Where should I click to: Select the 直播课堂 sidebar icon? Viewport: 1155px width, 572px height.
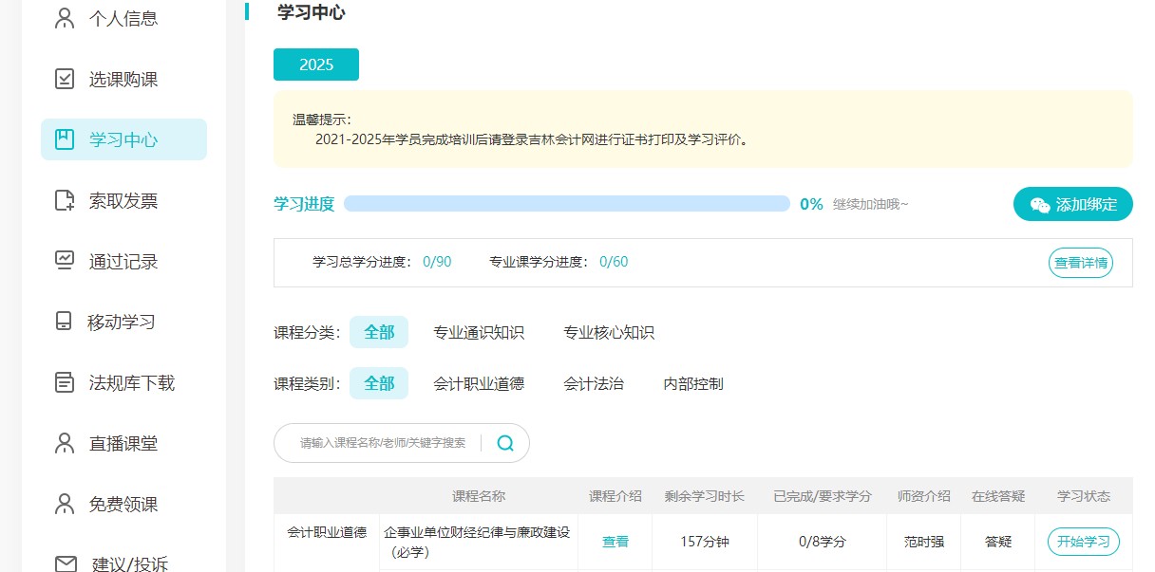[x=65, y=443]
